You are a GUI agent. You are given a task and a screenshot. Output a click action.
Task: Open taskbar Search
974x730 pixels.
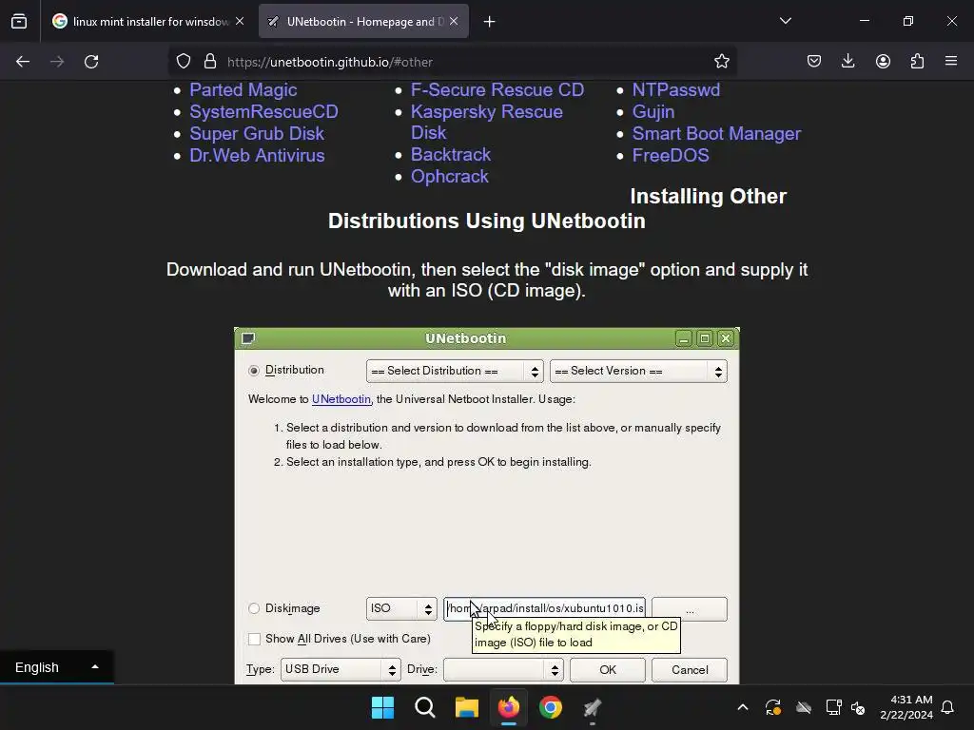425,707
